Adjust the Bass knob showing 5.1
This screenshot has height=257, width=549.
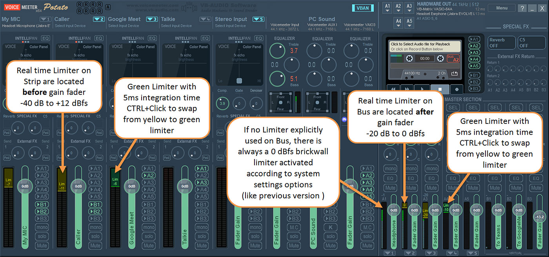pos(278,79)
